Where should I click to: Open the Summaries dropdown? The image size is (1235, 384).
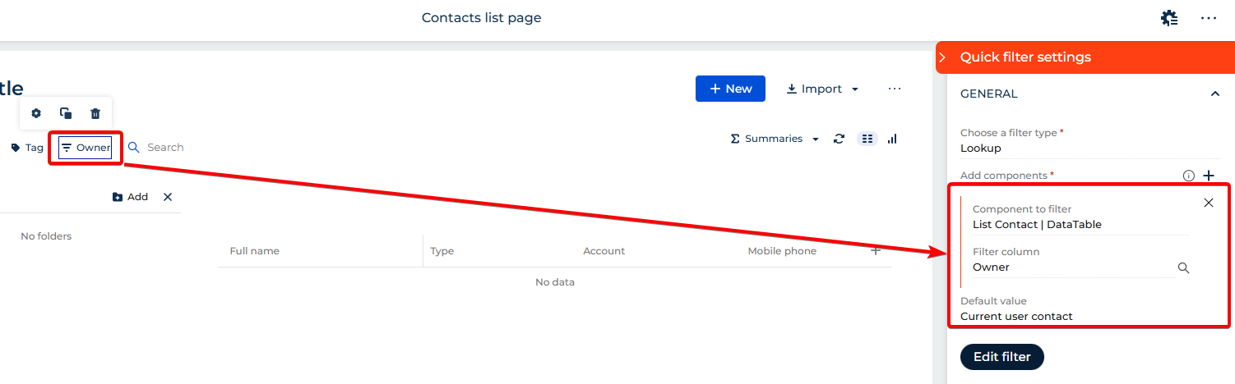tap(775, 139)
